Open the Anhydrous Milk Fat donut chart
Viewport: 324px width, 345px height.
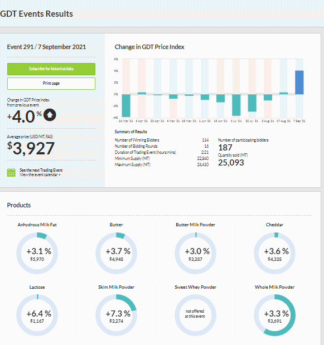coord(37,253)
